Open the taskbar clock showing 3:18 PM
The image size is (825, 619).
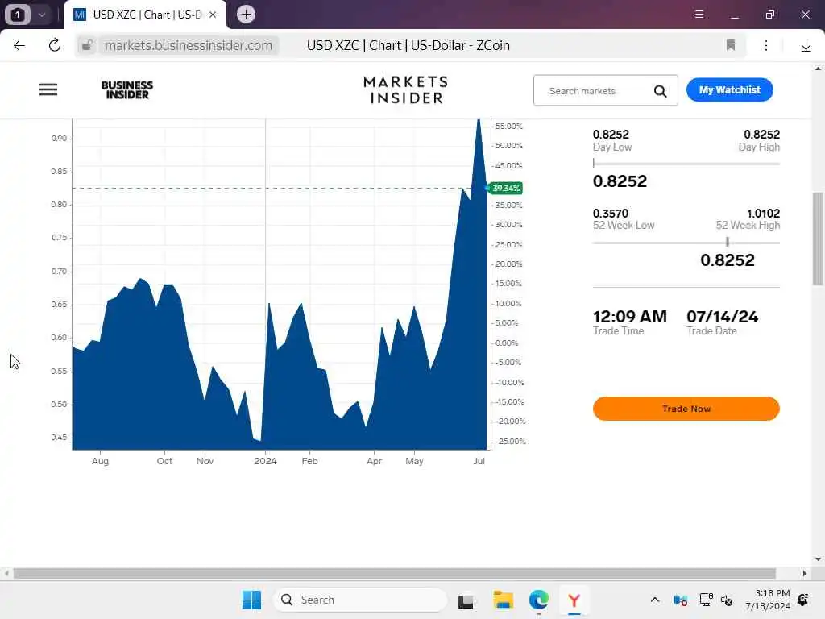pyautogui.click(x=768, y=600)
